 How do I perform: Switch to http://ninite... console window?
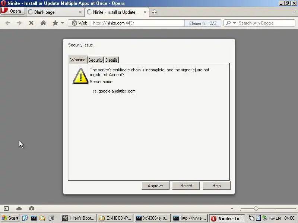pyautogui.click(x=190, y=218)
